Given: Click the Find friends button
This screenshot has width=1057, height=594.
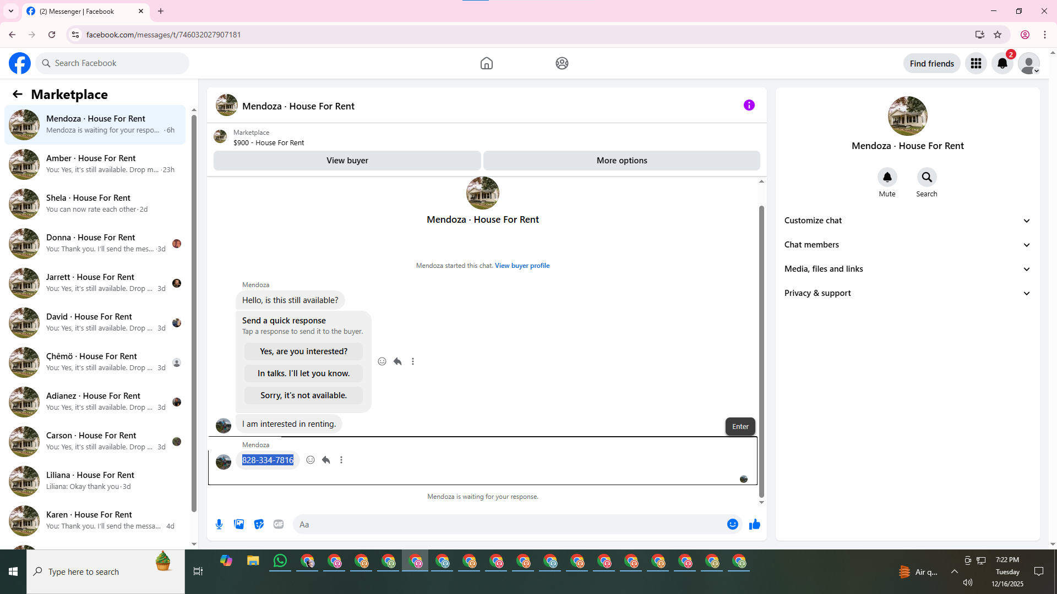Looking at the screenshot, I should click(932, 64).
